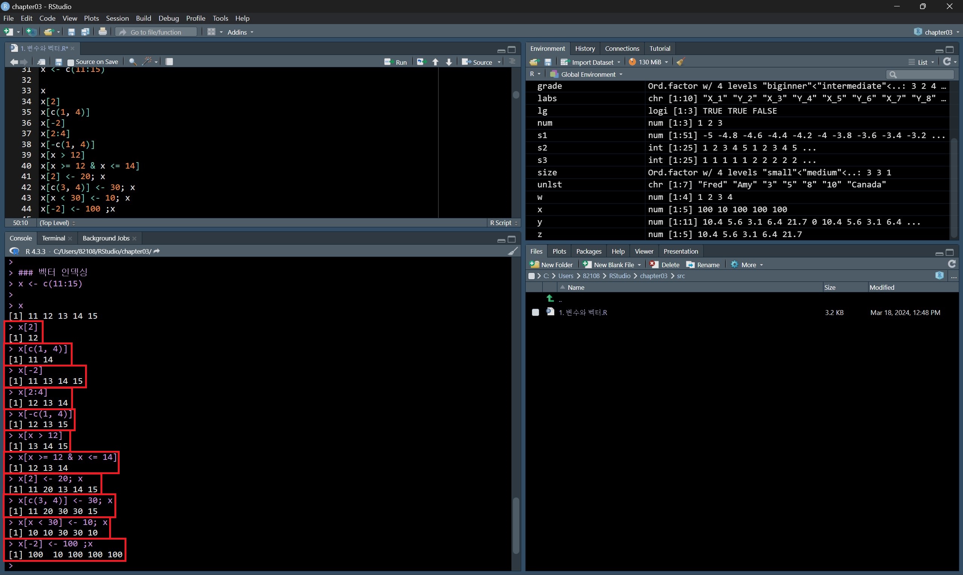Click the clear console broom icon

pos(513,251)
